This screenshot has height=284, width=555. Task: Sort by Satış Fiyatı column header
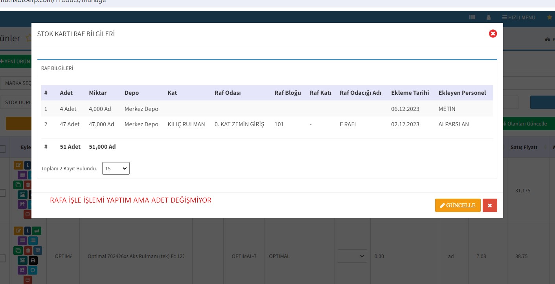(524, 147)
